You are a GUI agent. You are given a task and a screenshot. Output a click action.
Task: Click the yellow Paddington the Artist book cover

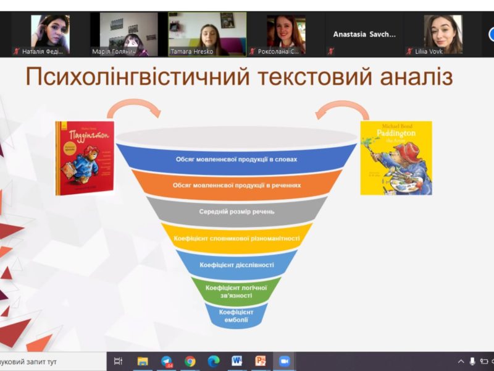pyautogui.click(x=395, y=158)
